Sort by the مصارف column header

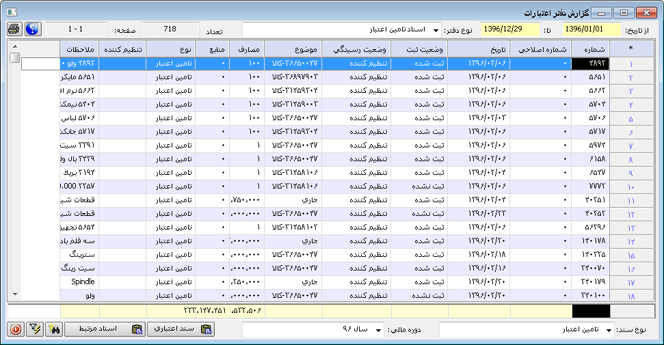[247, 49]
